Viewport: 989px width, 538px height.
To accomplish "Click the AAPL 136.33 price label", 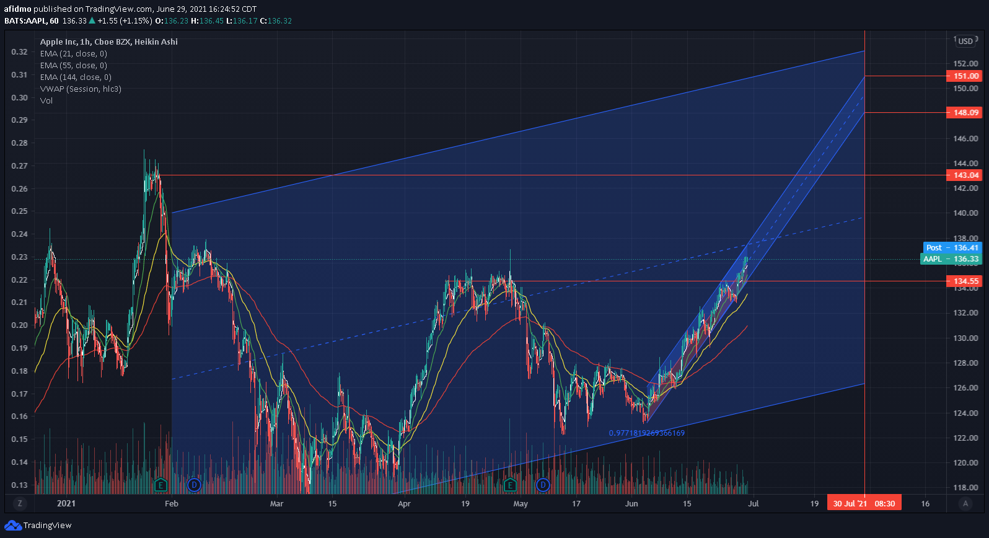I will (x=951, y=258).
